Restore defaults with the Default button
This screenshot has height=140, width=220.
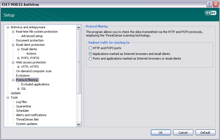click(x=205, y=132)
